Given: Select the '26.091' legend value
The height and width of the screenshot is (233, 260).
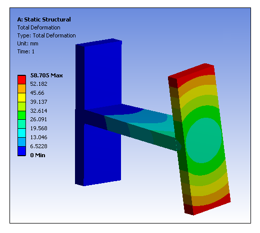Looking at the screenshot, I should (38, 119).
